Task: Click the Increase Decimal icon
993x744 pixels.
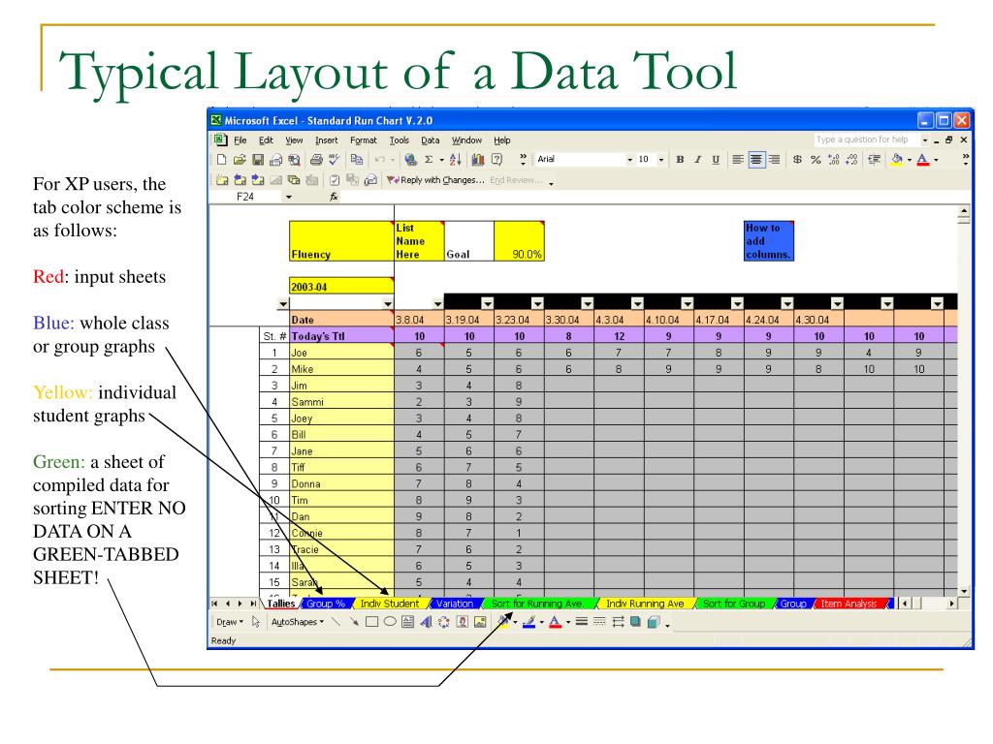Action: [834, 160]
